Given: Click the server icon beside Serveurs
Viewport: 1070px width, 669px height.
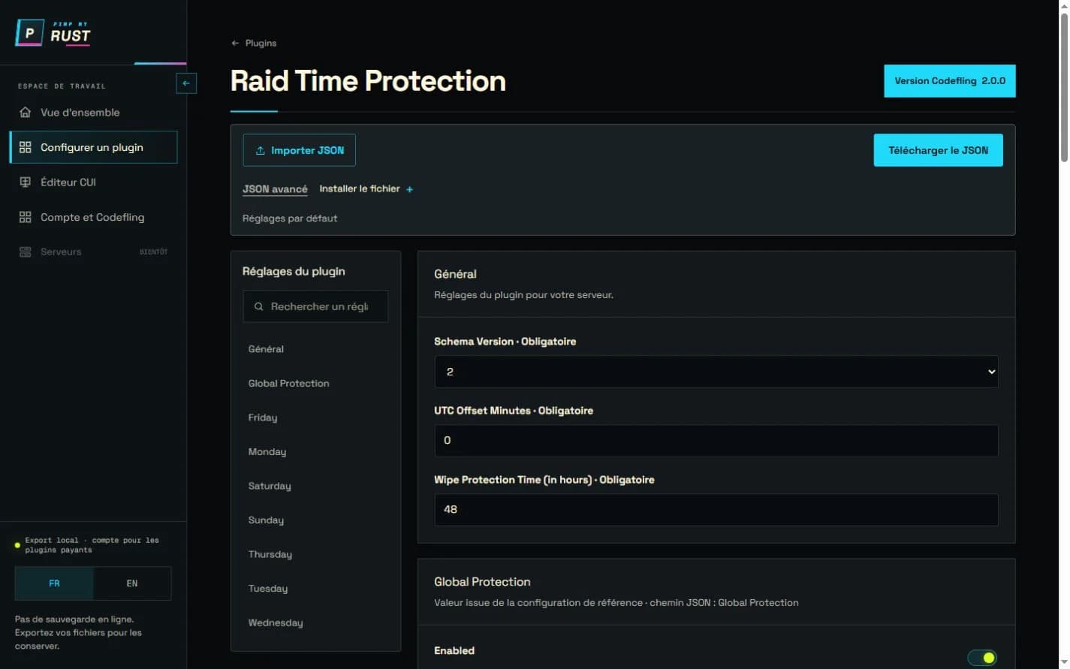Looking at the screenshot, I should tap(25, 252).
